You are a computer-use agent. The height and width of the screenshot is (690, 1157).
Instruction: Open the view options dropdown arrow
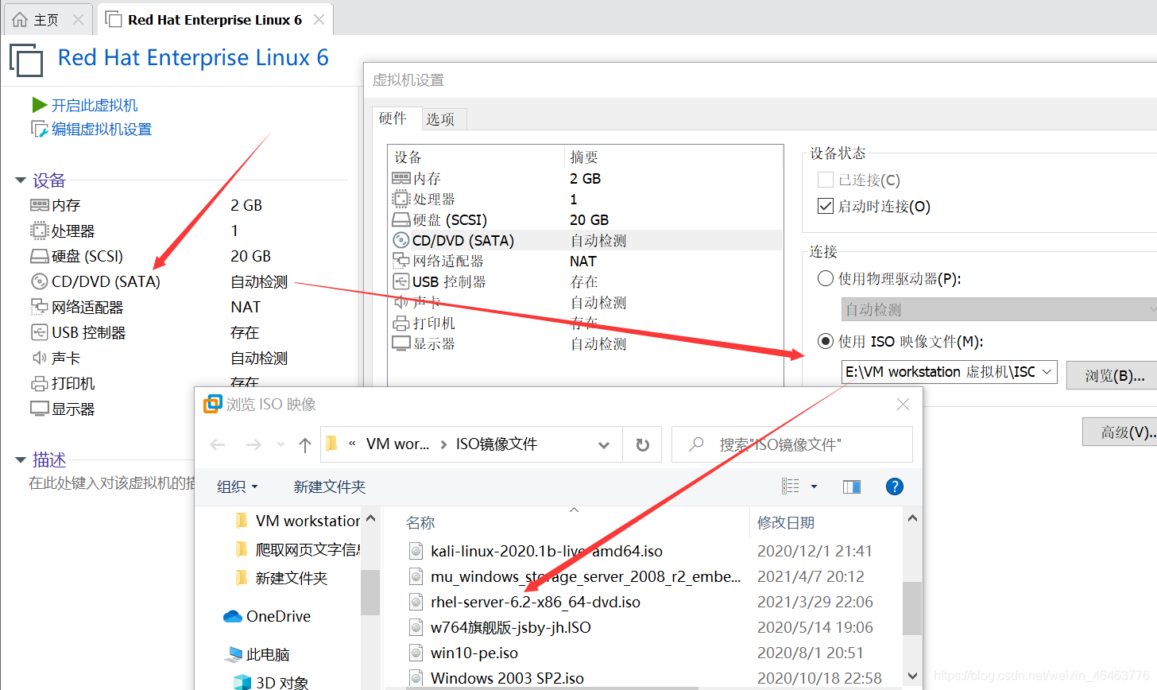coord(814,486)
